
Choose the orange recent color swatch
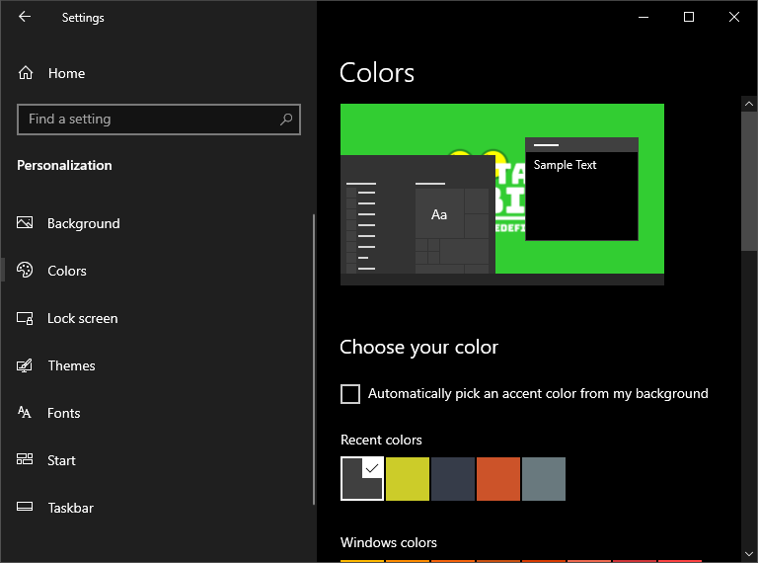coord(498,479)
